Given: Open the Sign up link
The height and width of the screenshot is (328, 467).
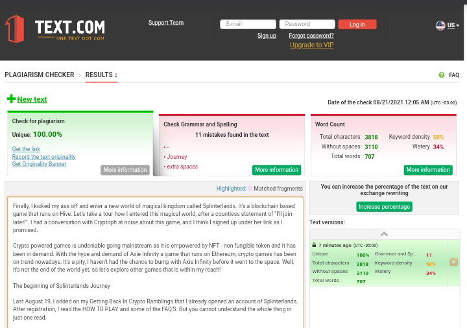Looking at the screenshot, I should 267,36.
